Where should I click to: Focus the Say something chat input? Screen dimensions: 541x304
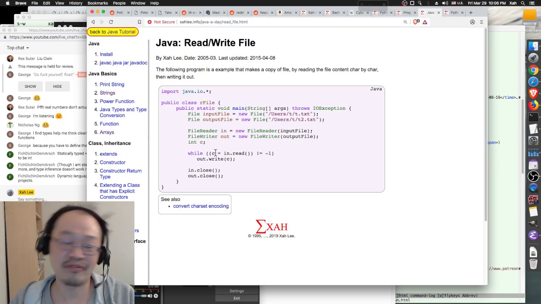coord(33,199)
